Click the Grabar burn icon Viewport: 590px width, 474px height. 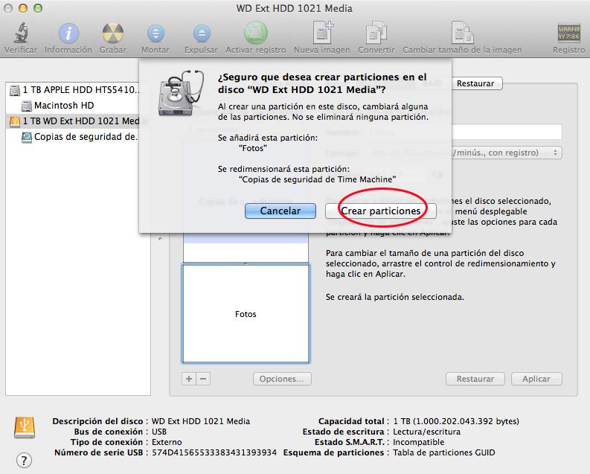click(x=112, y=34)
